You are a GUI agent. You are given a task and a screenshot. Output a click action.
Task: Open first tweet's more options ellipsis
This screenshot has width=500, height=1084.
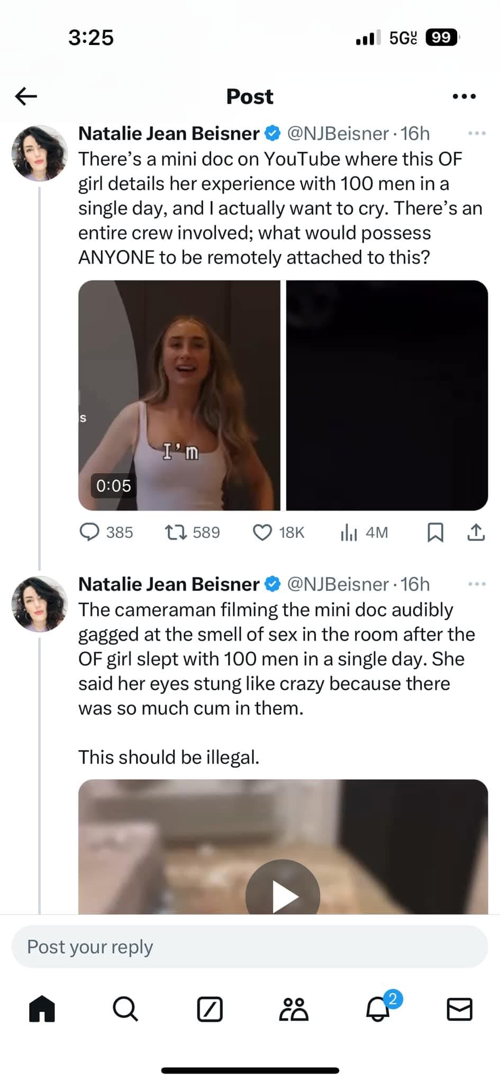tap(476, 133)
